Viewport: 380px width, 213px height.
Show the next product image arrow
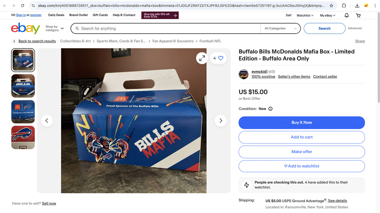[221, 121]
